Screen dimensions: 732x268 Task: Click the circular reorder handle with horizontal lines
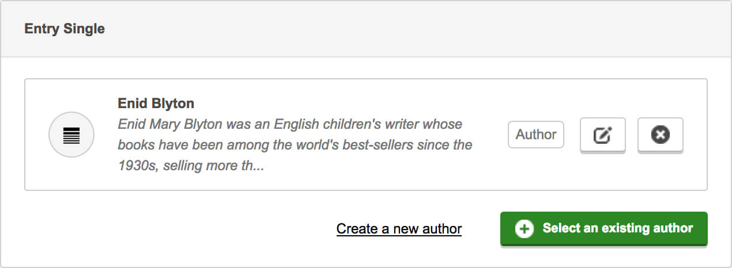[x=71, y=135]
